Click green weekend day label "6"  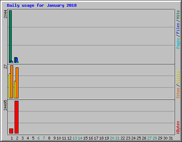point(38,138)
